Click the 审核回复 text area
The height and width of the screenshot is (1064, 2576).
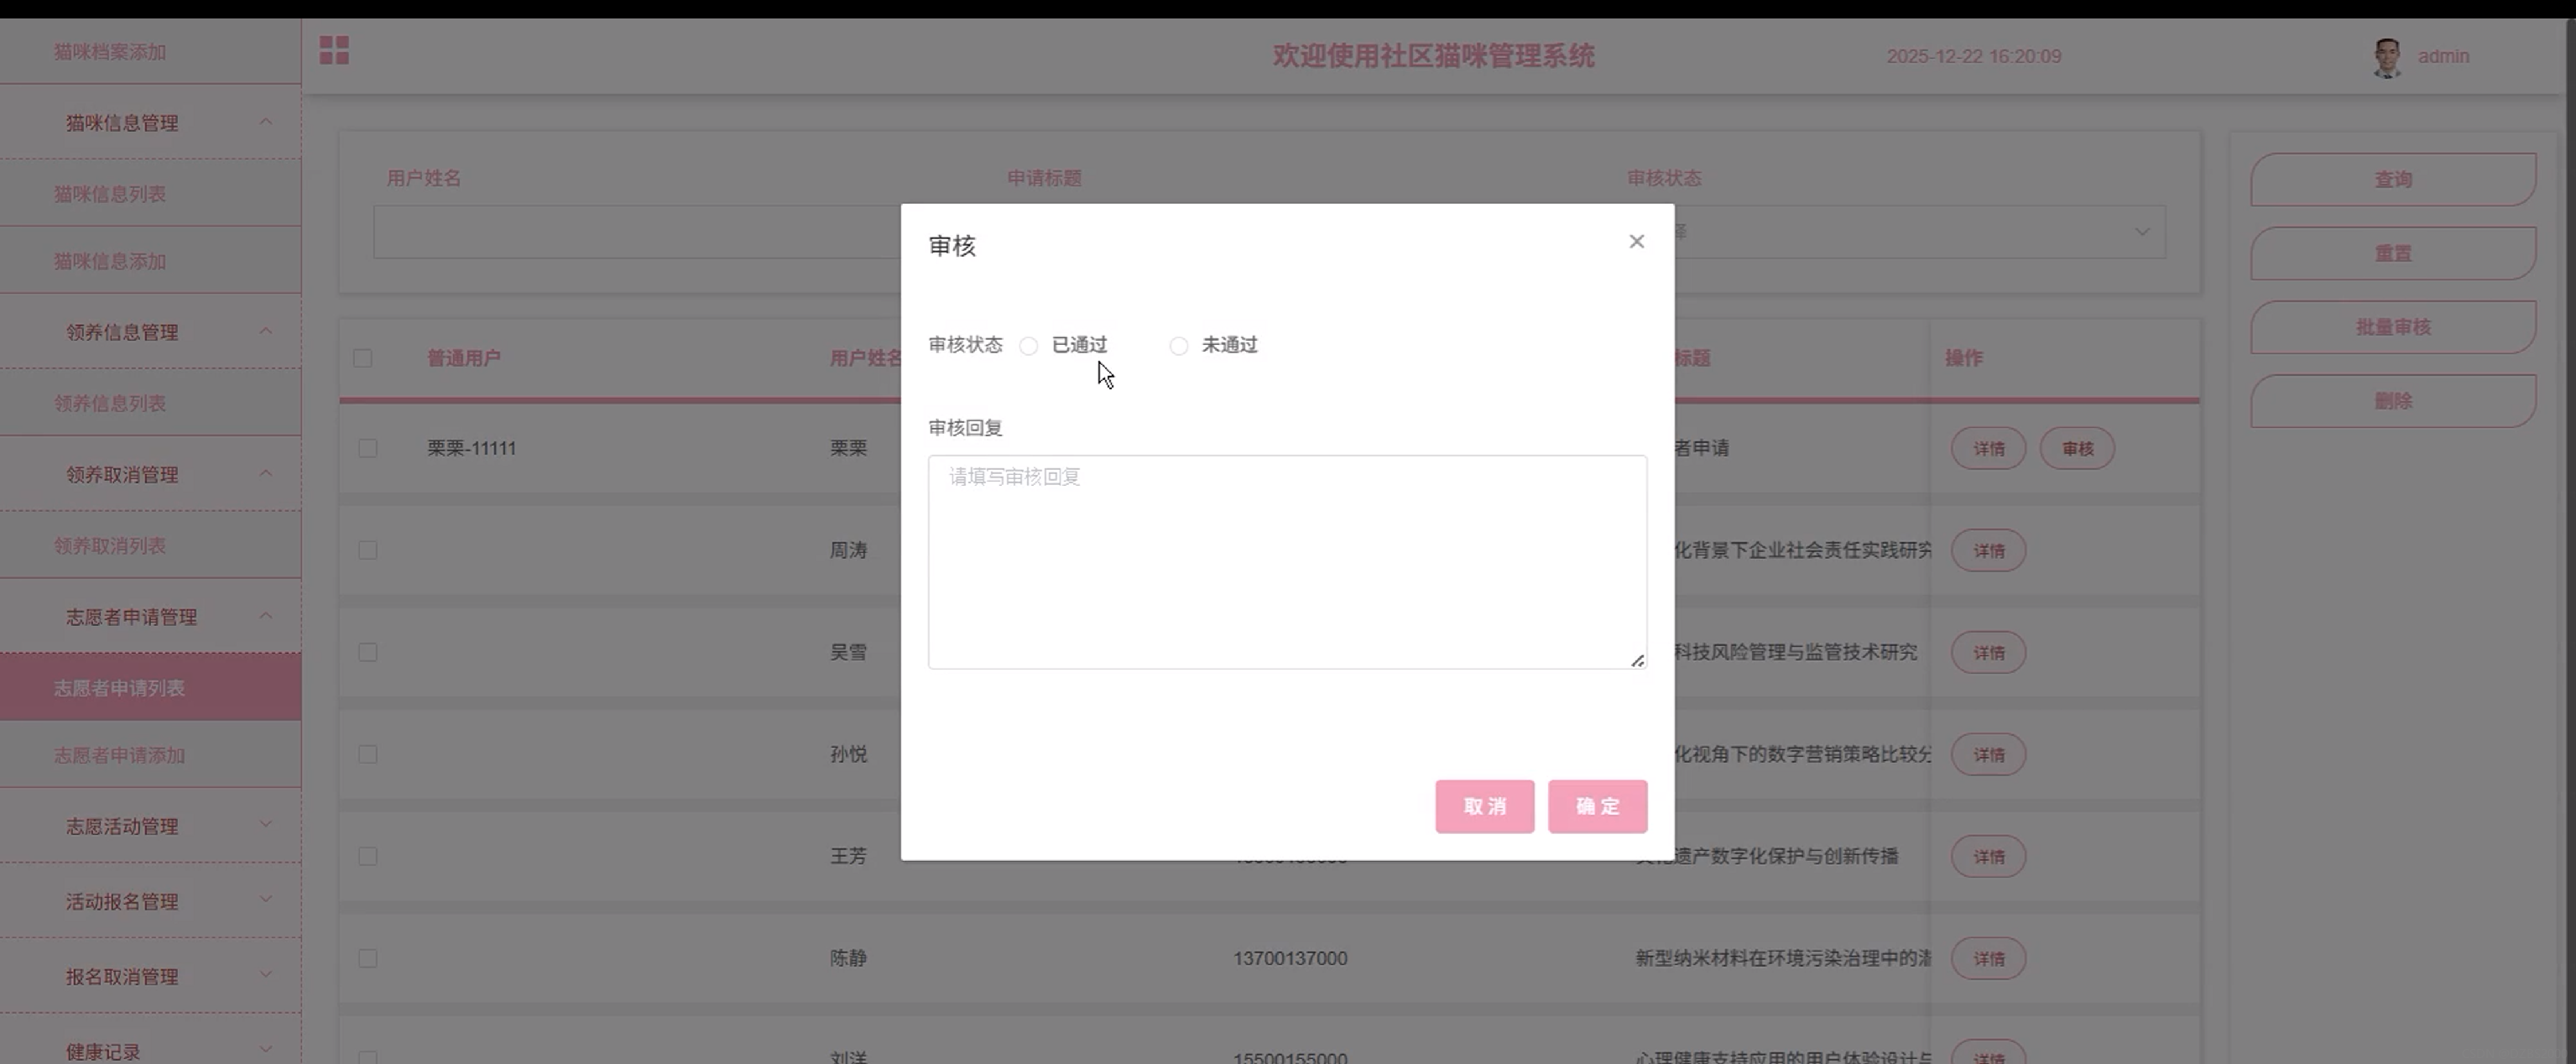point(1287,562)
